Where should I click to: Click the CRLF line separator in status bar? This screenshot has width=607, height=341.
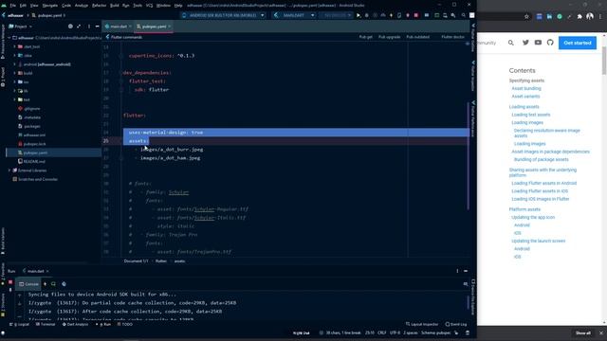pos(381,332)
